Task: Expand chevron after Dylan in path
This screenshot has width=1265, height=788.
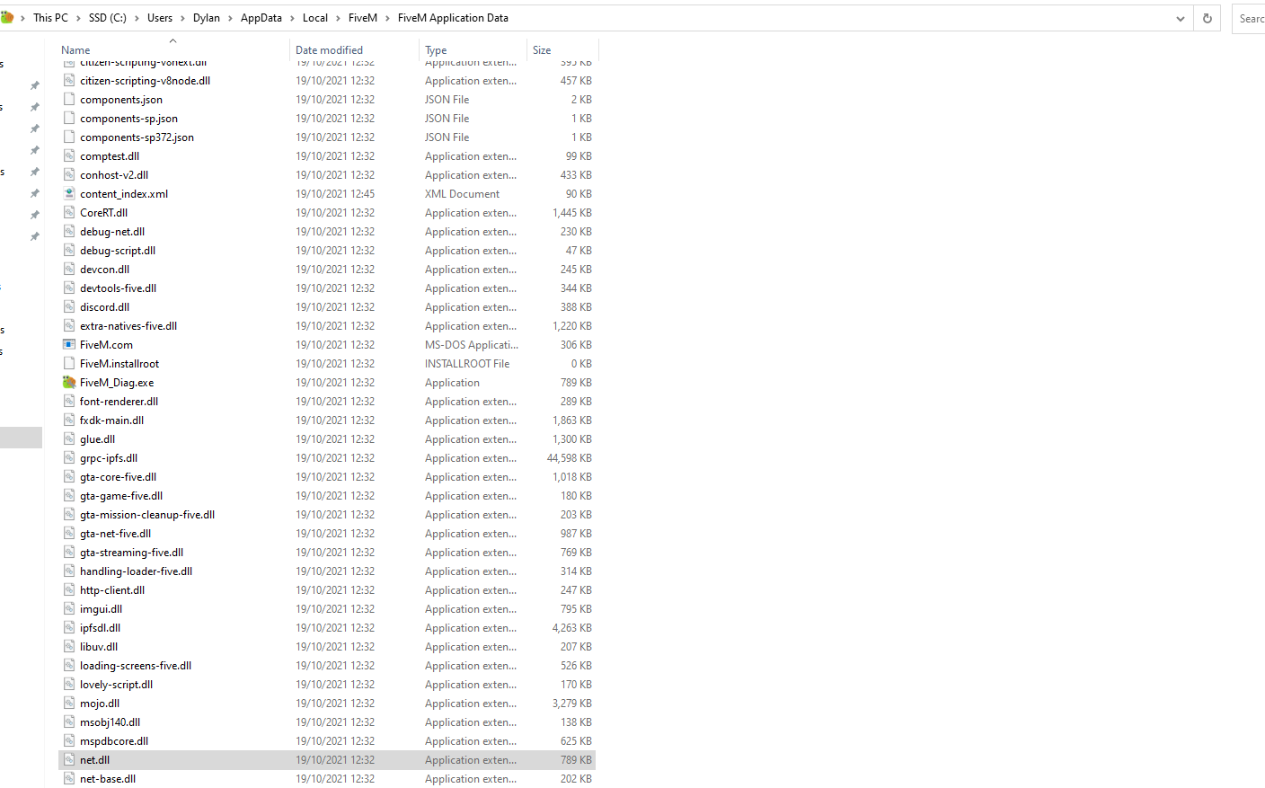Action: pos(231,18)
